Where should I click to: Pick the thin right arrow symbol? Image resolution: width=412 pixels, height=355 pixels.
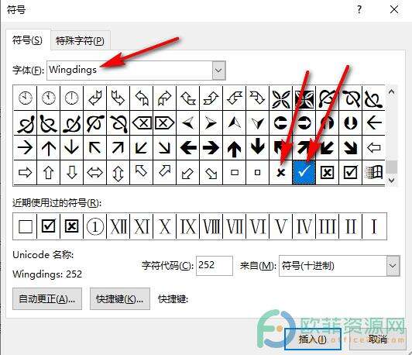[26, 147]
